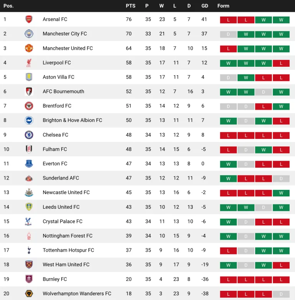Sort table by PTS column header
295x300 pixels.
[x=131, y=6]
